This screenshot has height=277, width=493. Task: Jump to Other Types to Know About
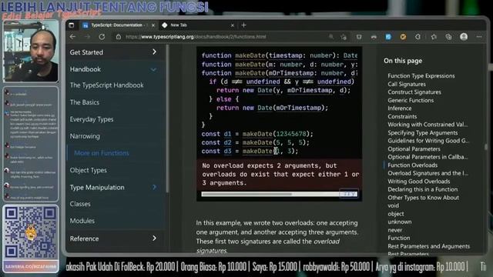423,198
